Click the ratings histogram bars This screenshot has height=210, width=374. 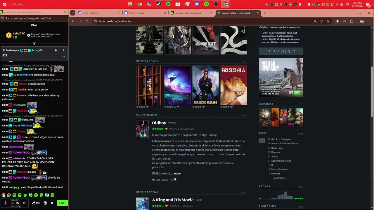tap(278, 195)
